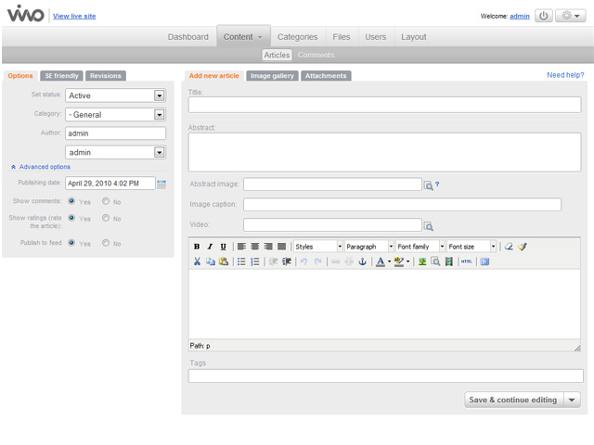The image size is (594, 445).
Task: Center align text in editor
Action: tap(254, 247)
